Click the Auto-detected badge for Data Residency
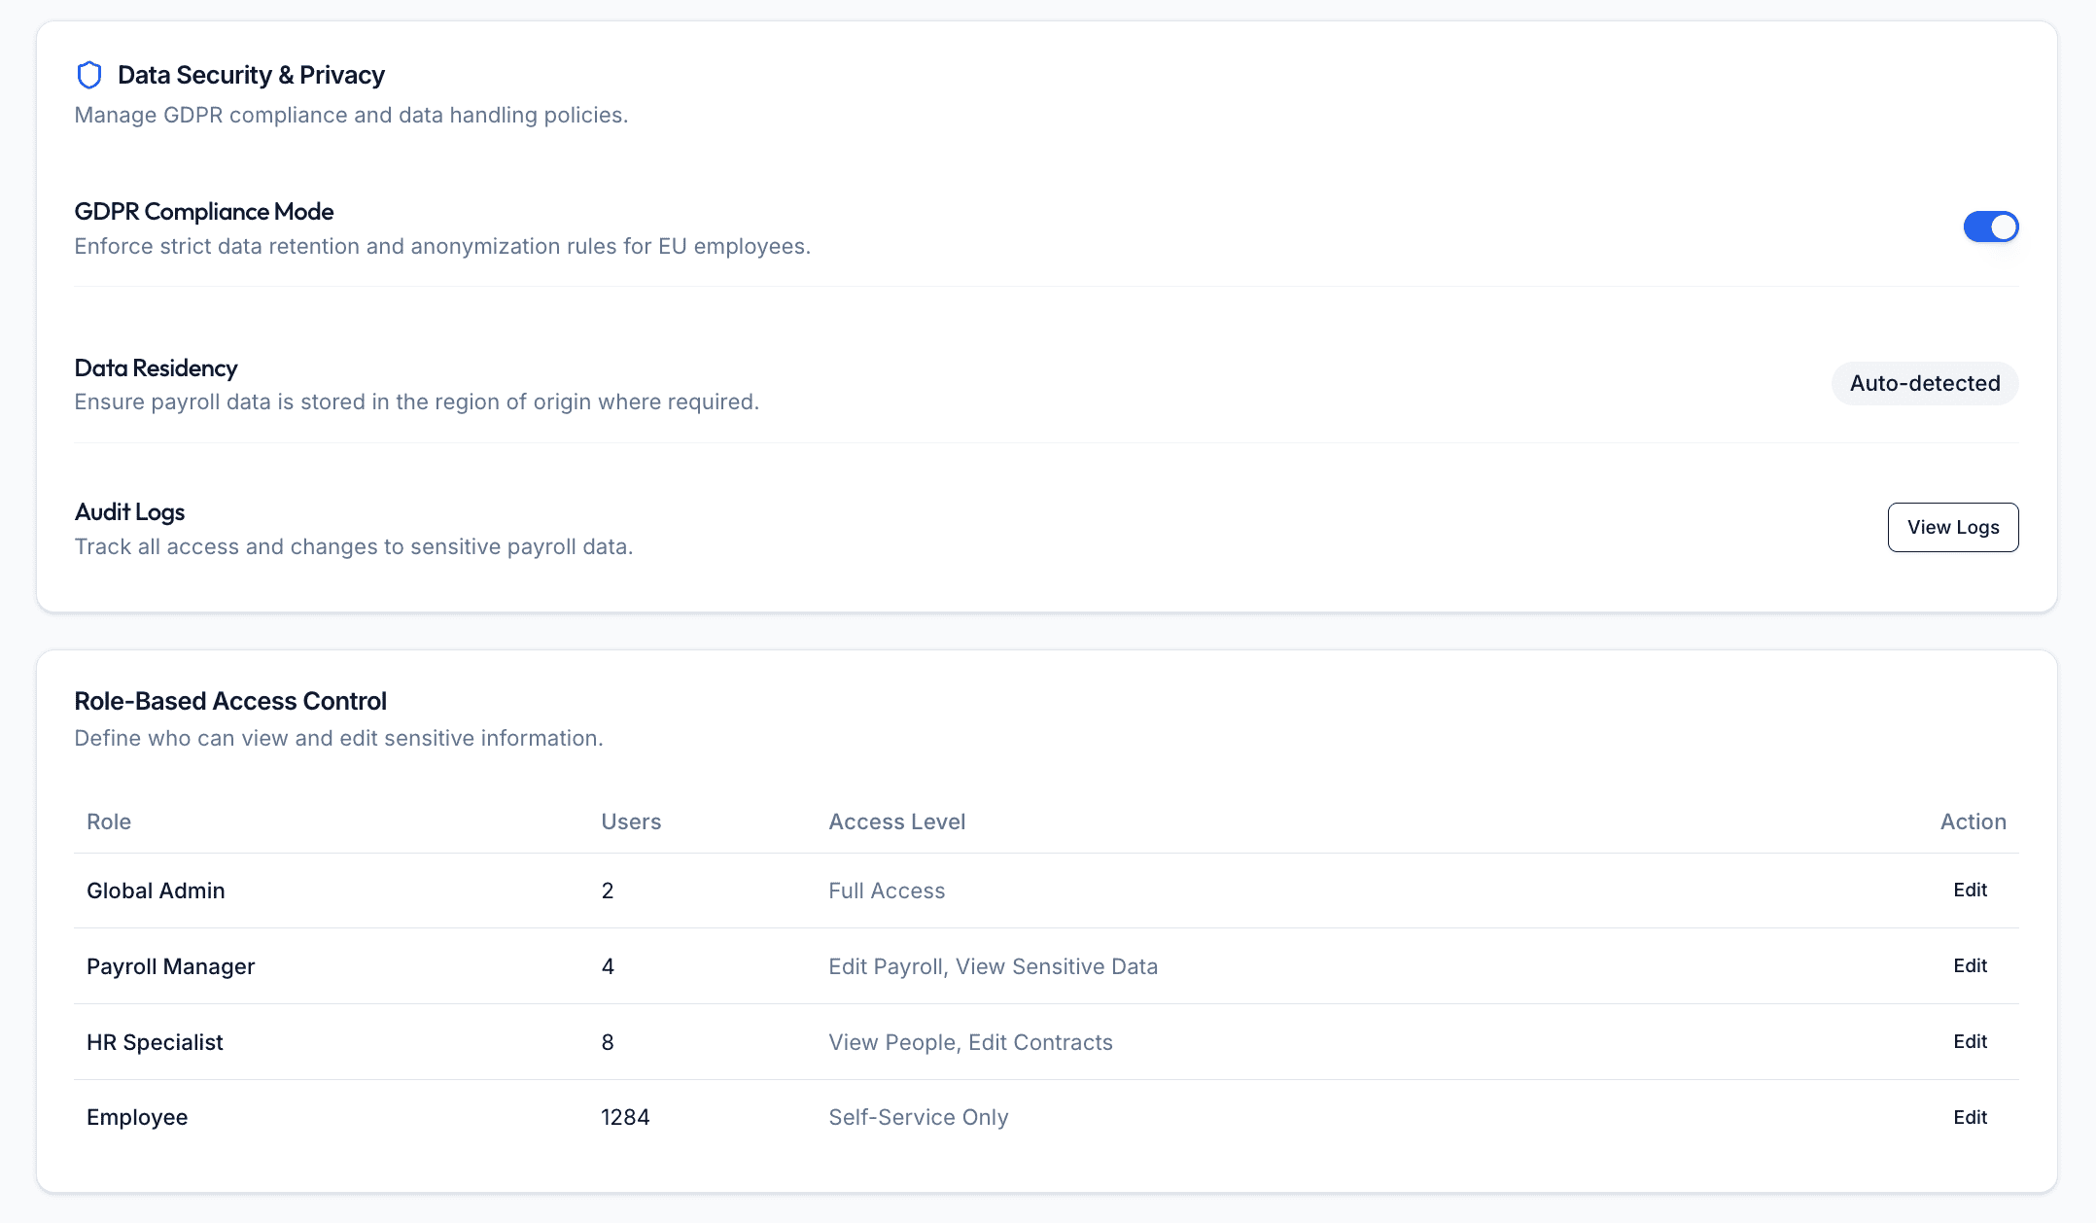This screenshot has width=2096, height=1223. (1924, 383)
